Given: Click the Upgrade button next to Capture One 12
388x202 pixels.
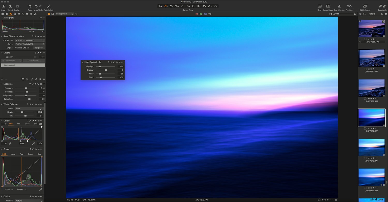Looking at the screenshot, I should [x=39, y=48].
